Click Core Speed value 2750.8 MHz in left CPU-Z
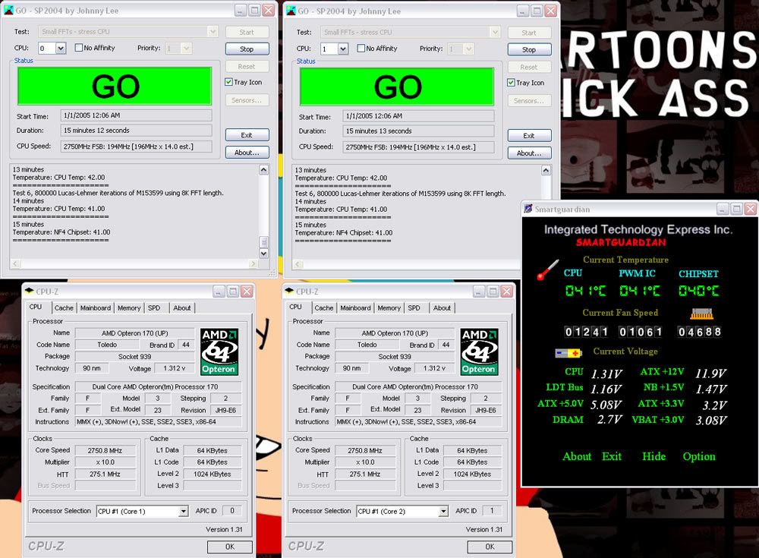 [x=105, y=450]
